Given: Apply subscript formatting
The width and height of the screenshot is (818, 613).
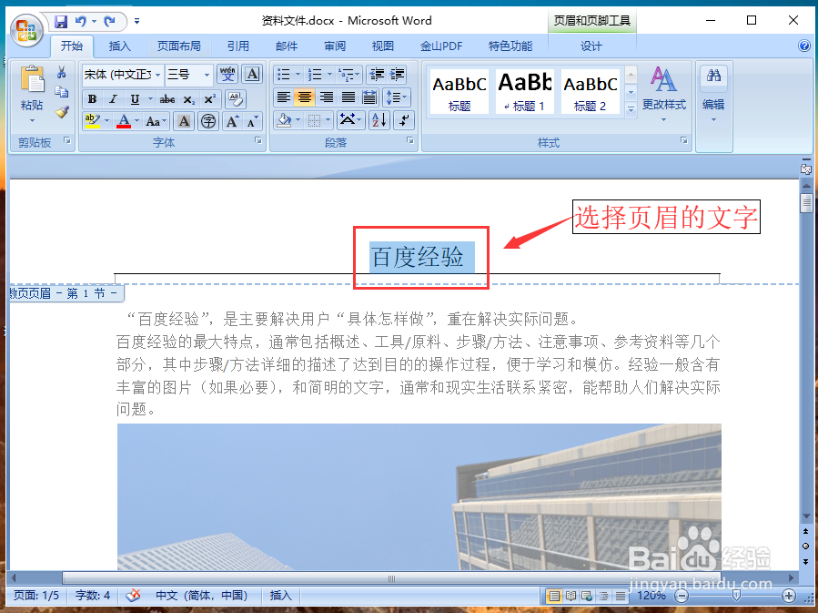Looking at the screenshot, I should [x=188, y=98].
